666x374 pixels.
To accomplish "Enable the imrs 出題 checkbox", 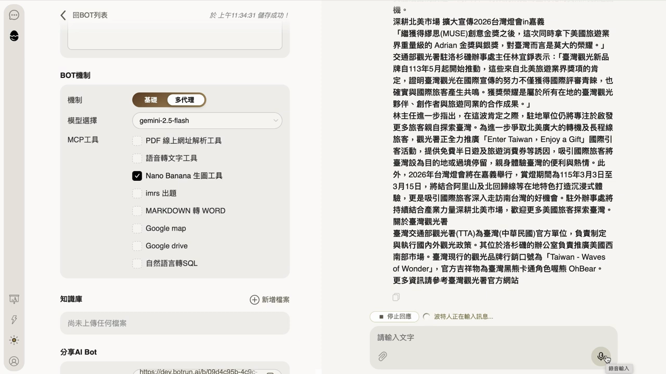I will [137, 193].
